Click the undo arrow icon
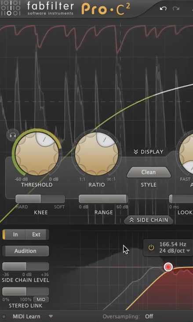193x322 pixels. pos(163,9)
